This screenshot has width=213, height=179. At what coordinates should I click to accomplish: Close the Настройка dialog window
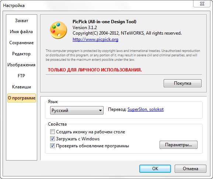pyautogui.click(x=202, y=4)
